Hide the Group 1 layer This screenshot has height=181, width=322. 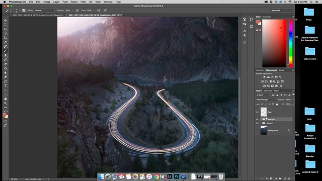[x=257, y=123]
